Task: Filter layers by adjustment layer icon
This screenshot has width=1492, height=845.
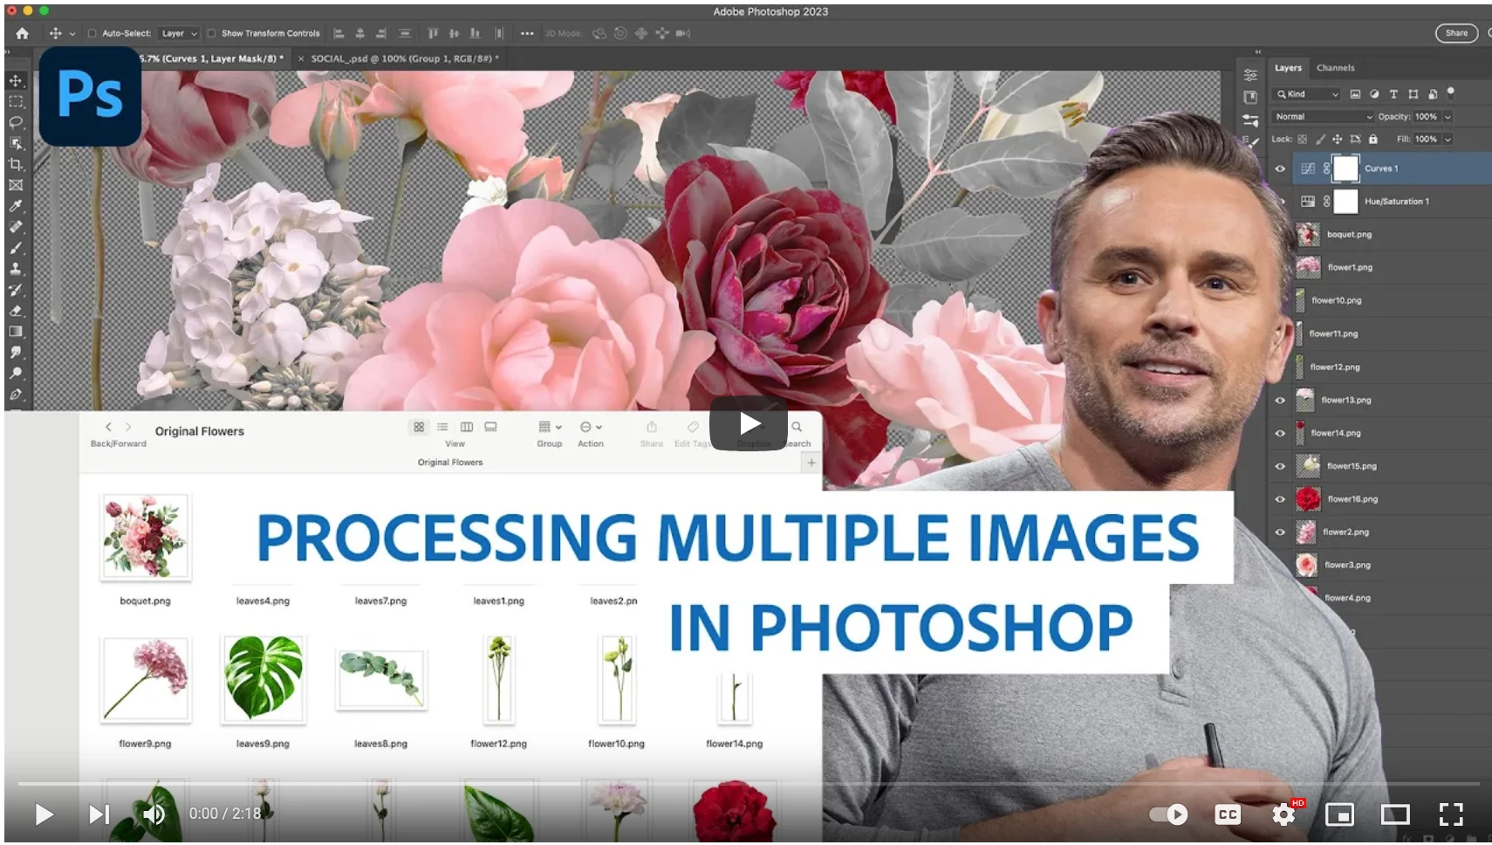Action: point(1374,93)
